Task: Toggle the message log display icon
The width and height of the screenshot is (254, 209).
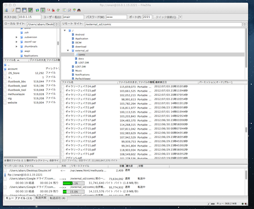Action: pyautogui.click(x=13, y=10)
